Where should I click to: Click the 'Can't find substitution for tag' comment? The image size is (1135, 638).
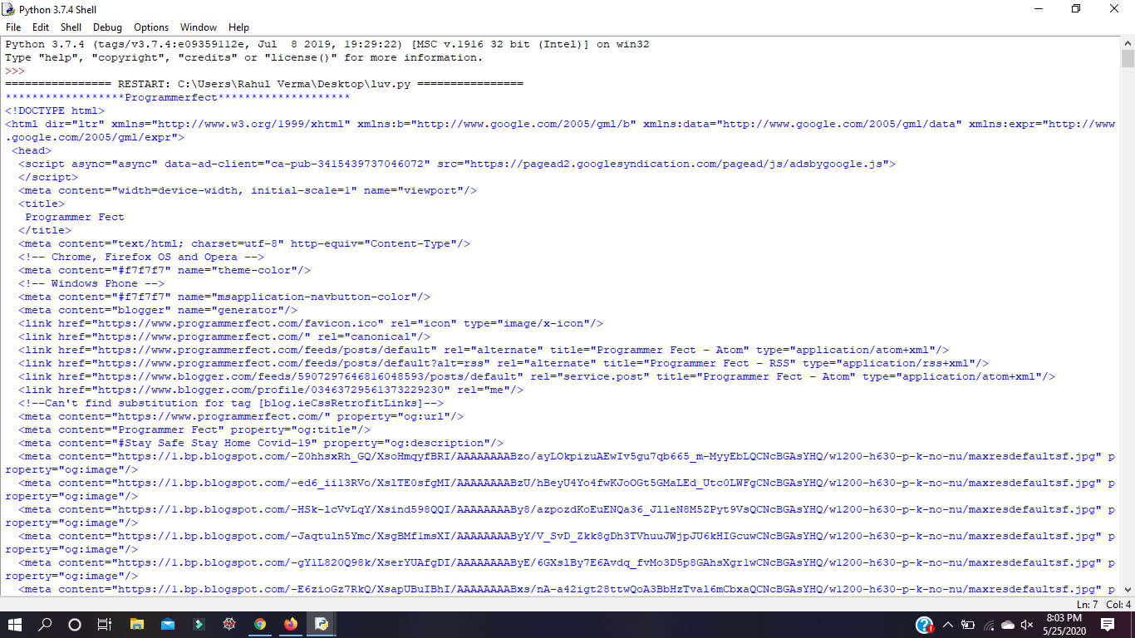click(x=231, y=403)
